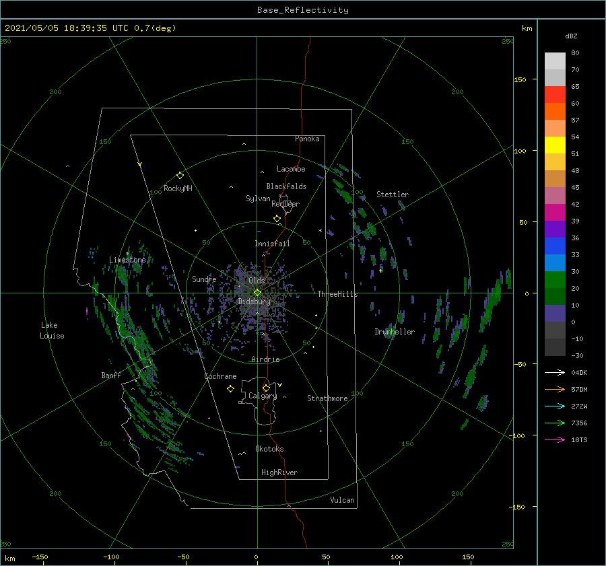Select the RedDeer city label
Viewport: 606px width, 566px height.
(x=285, y=204)
